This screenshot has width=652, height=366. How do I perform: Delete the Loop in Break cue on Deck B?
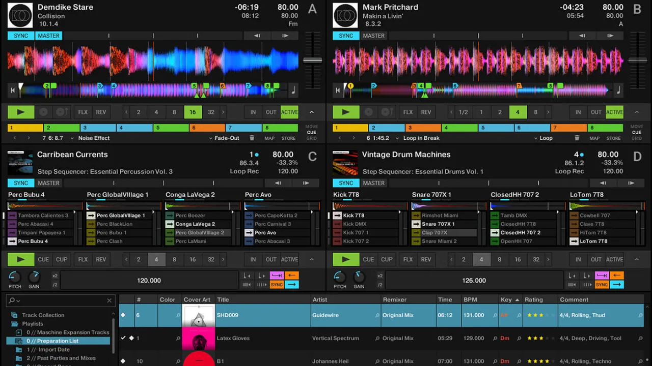(x=577, y=138)
